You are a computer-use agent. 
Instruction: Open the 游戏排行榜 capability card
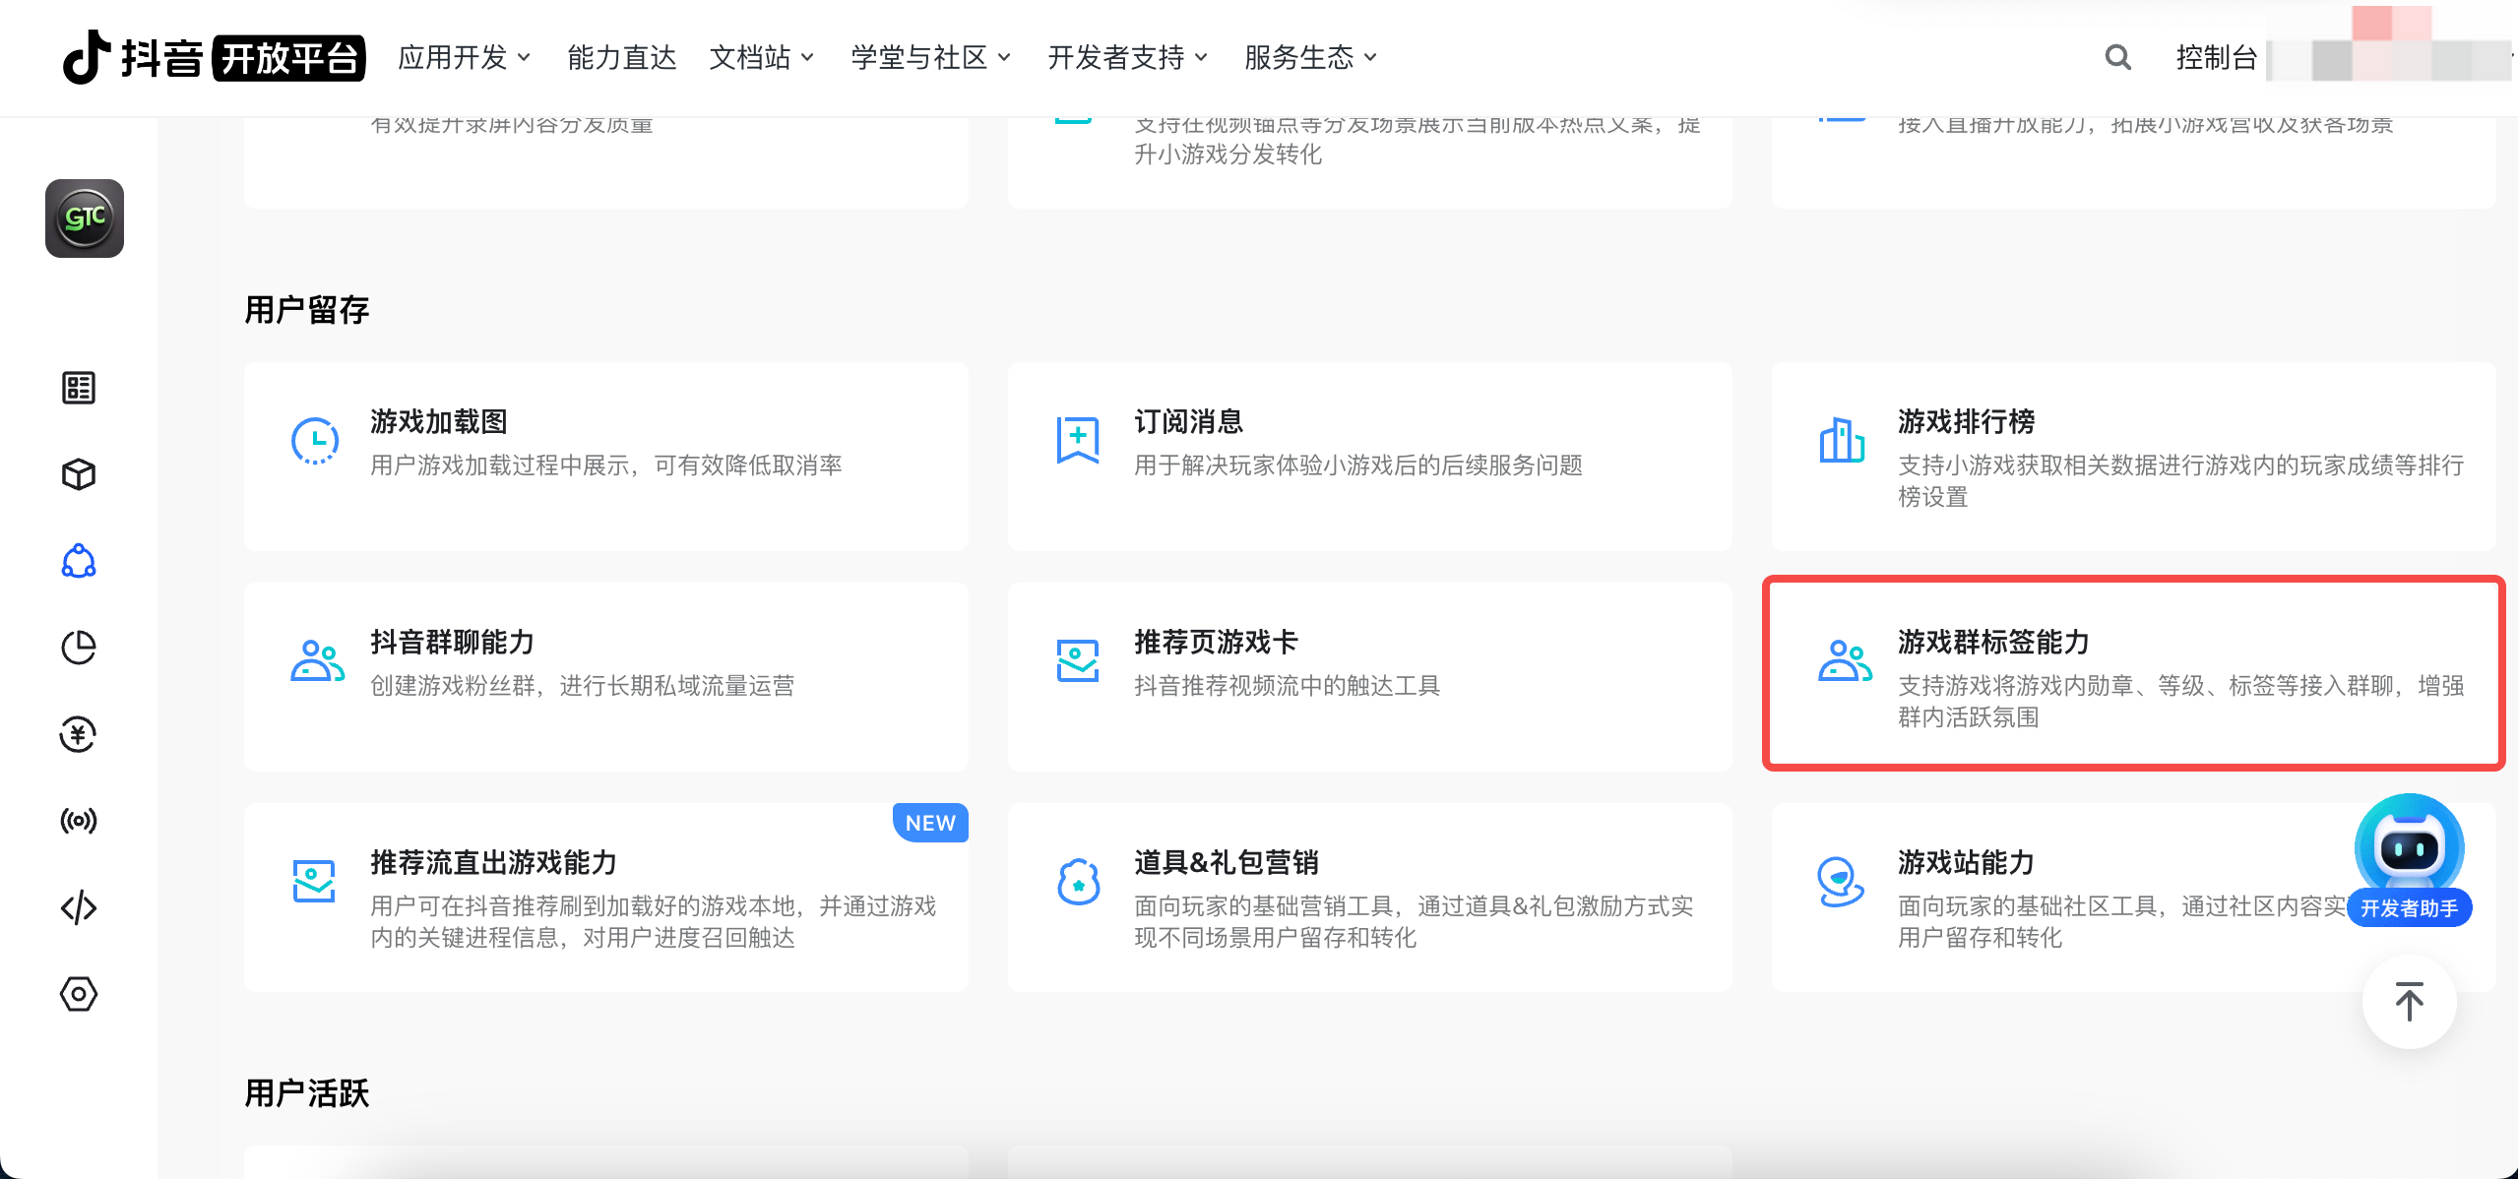click(2134, 457)
